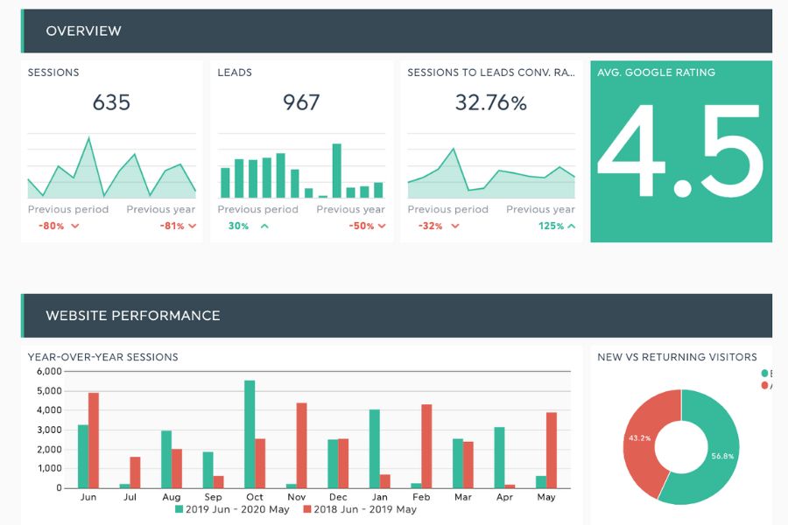This screenshot has height=525, width=788.
Task: Click the green Apr bar in year-over-year chart
Action: [500, 457]
